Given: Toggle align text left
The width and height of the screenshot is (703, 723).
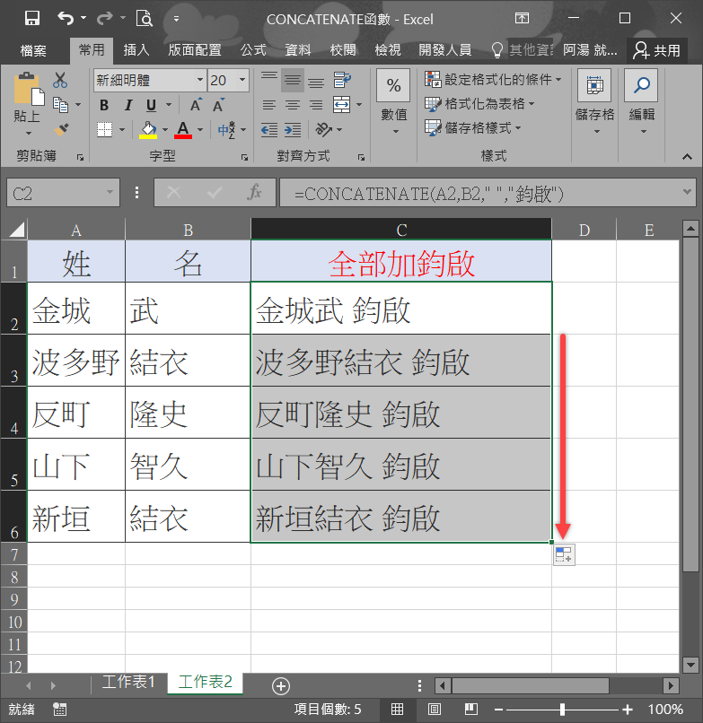Looking at the screenshot, I should pyautogui.click(x=269, y=105).
